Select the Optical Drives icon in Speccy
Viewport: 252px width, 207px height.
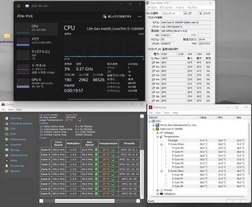tap(7, 155)
